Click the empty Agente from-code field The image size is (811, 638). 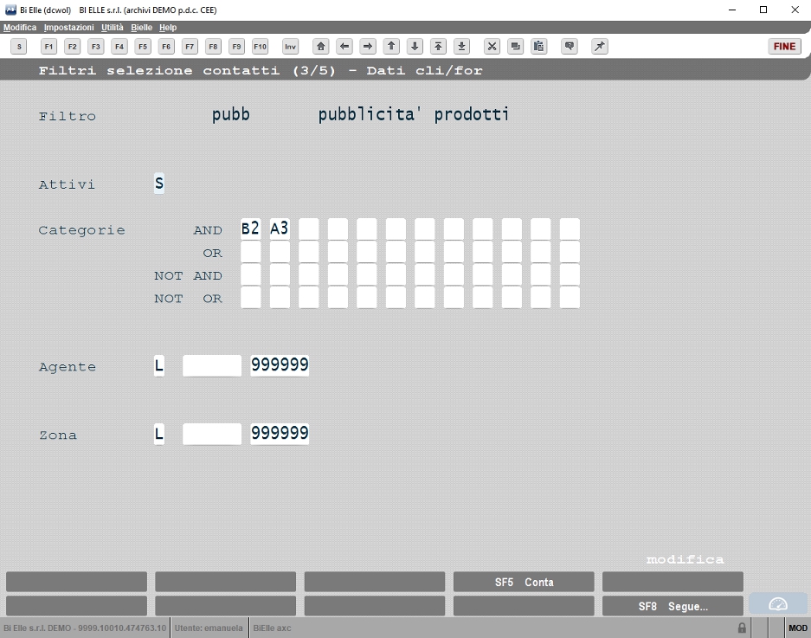click(212, 366)
